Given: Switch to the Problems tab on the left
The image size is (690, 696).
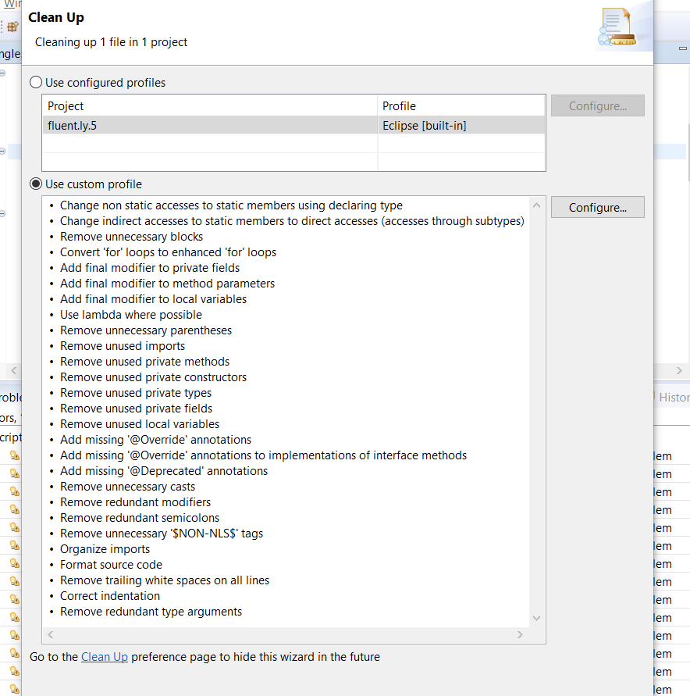Looking at the screenshot, I should tap(8, 397).
